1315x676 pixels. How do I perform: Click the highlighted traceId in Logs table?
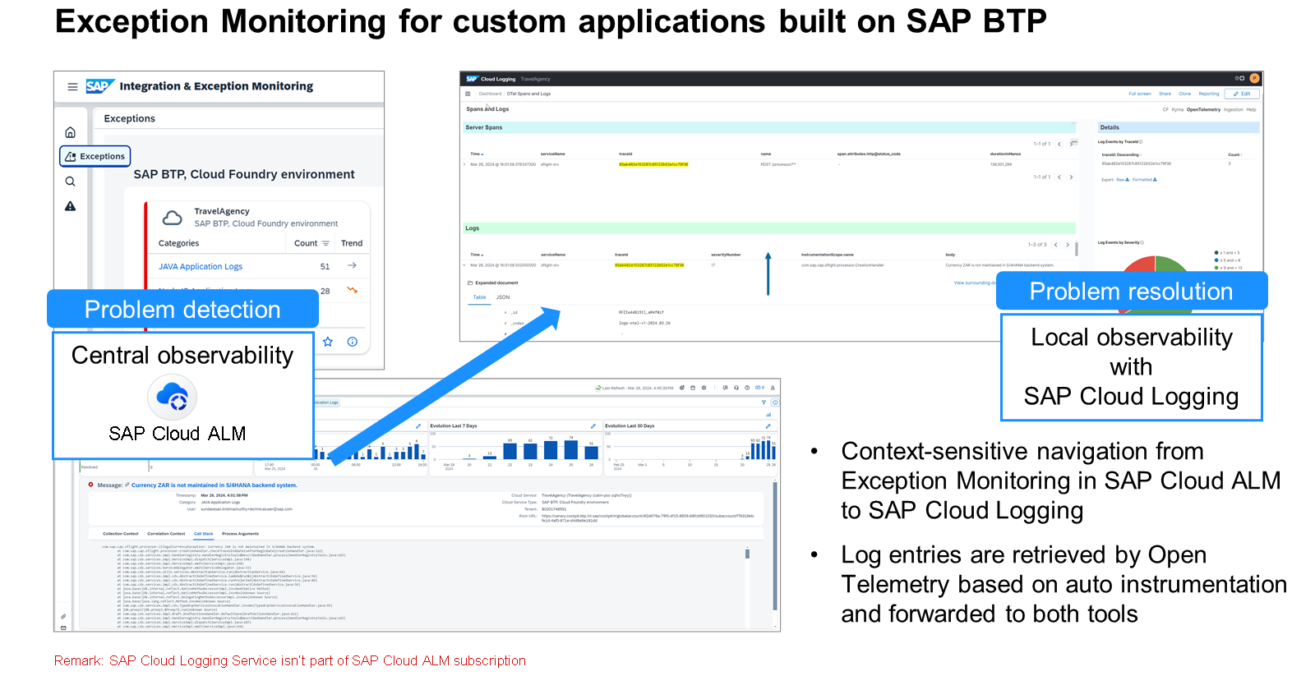[649, 265]
